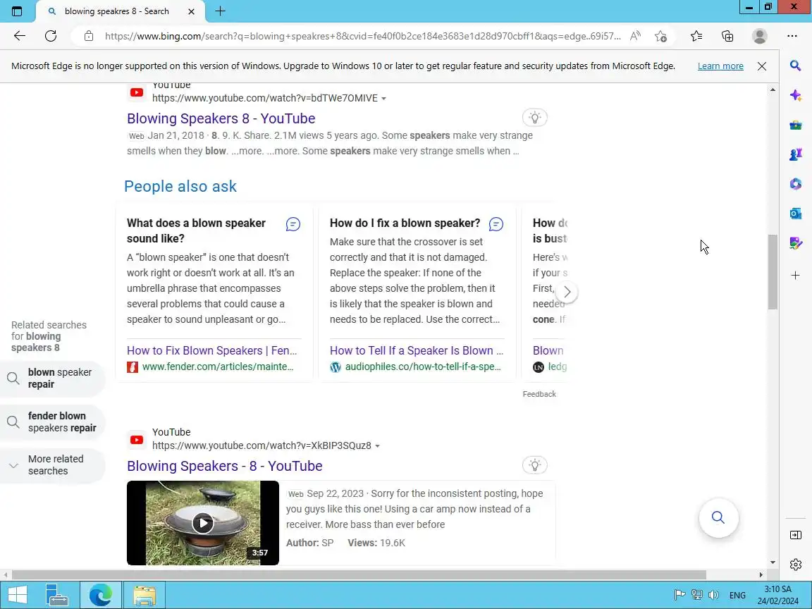
Task: Open the Tab actions menu icon
Action: 17,11
